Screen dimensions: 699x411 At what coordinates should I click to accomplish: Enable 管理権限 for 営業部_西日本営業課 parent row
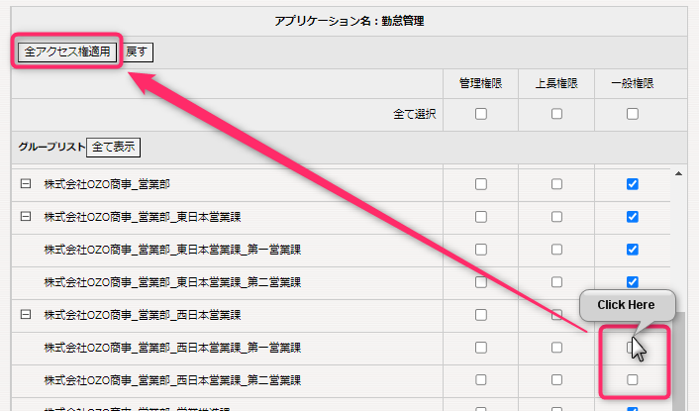pos(481,315)
